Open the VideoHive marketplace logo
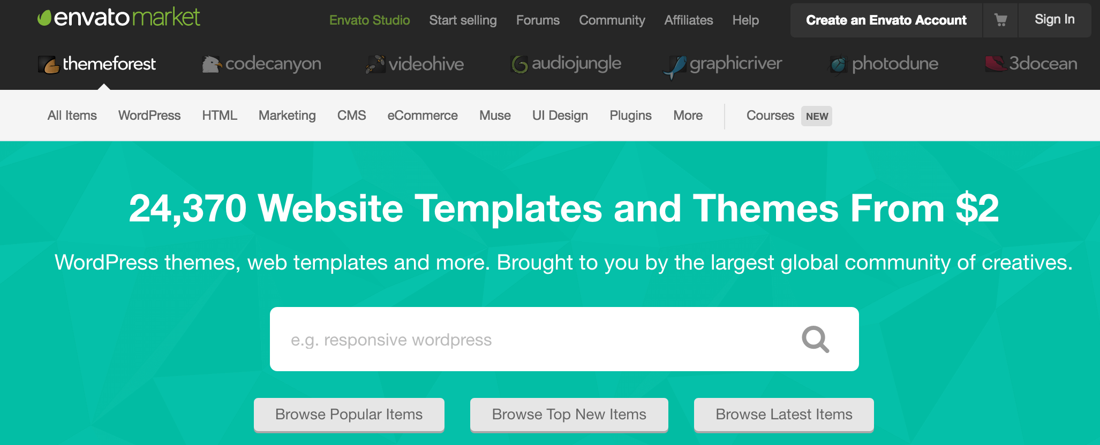Viewport: 1100px width, 445px height. (415, 64)
